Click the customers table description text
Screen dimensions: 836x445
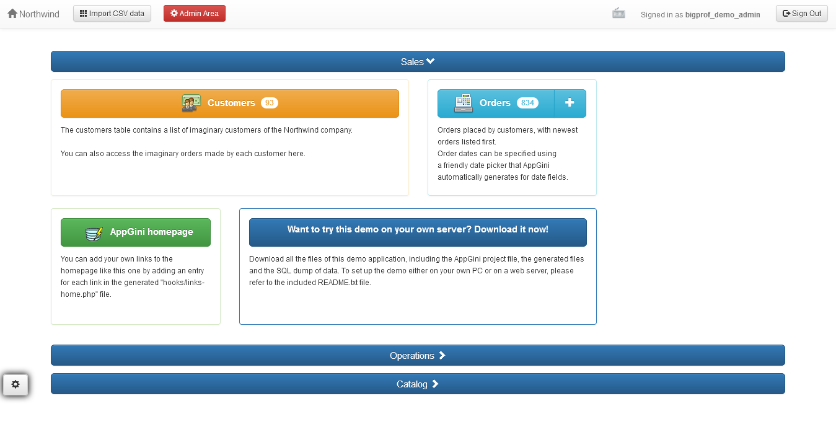206,130
